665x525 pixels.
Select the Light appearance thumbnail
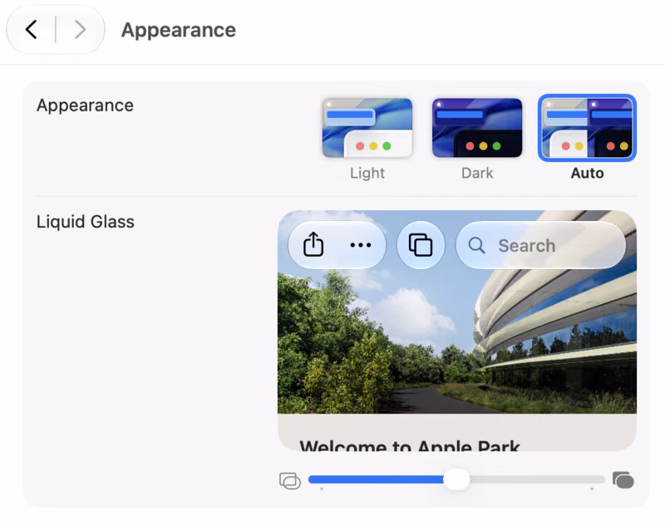(x=367, y=128)
